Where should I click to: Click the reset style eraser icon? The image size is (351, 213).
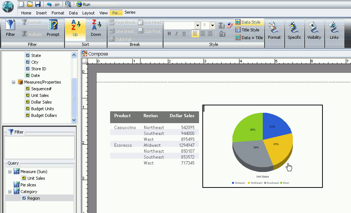coord(230,25)
